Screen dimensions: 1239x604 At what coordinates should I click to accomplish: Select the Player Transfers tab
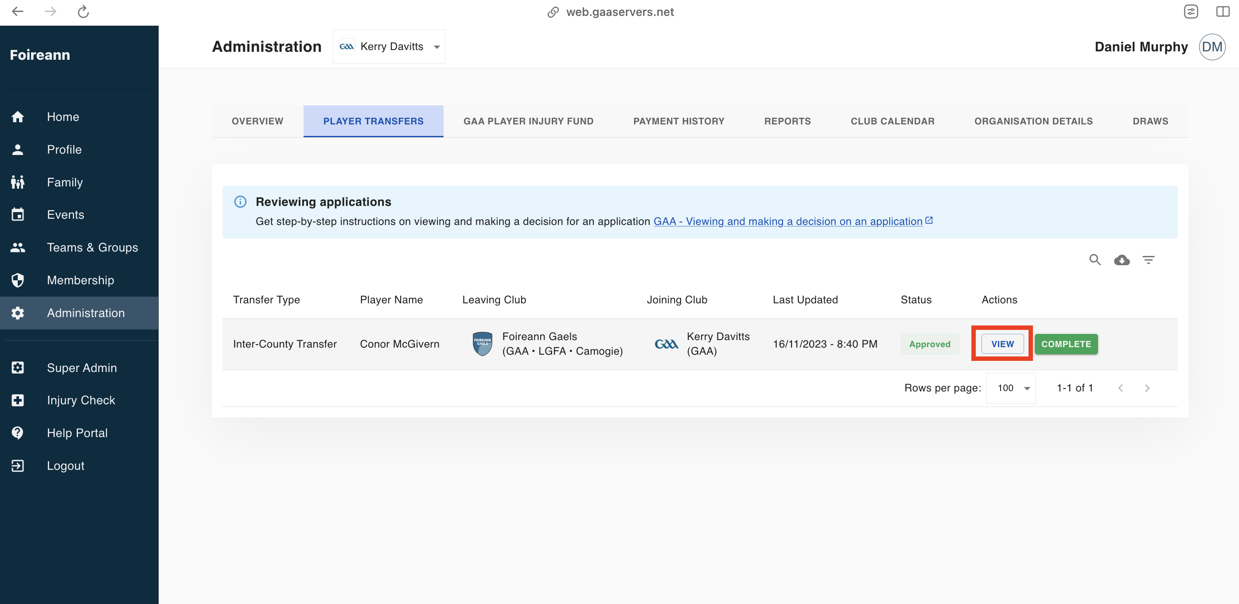(373, 121)
